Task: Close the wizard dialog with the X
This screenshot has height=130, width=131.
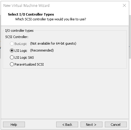Action: coord(124,5)
